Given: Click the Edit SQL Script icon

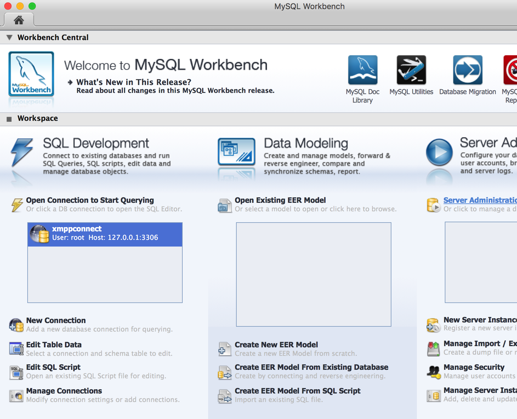Looking at the screenshot, I should coord(16,373).
